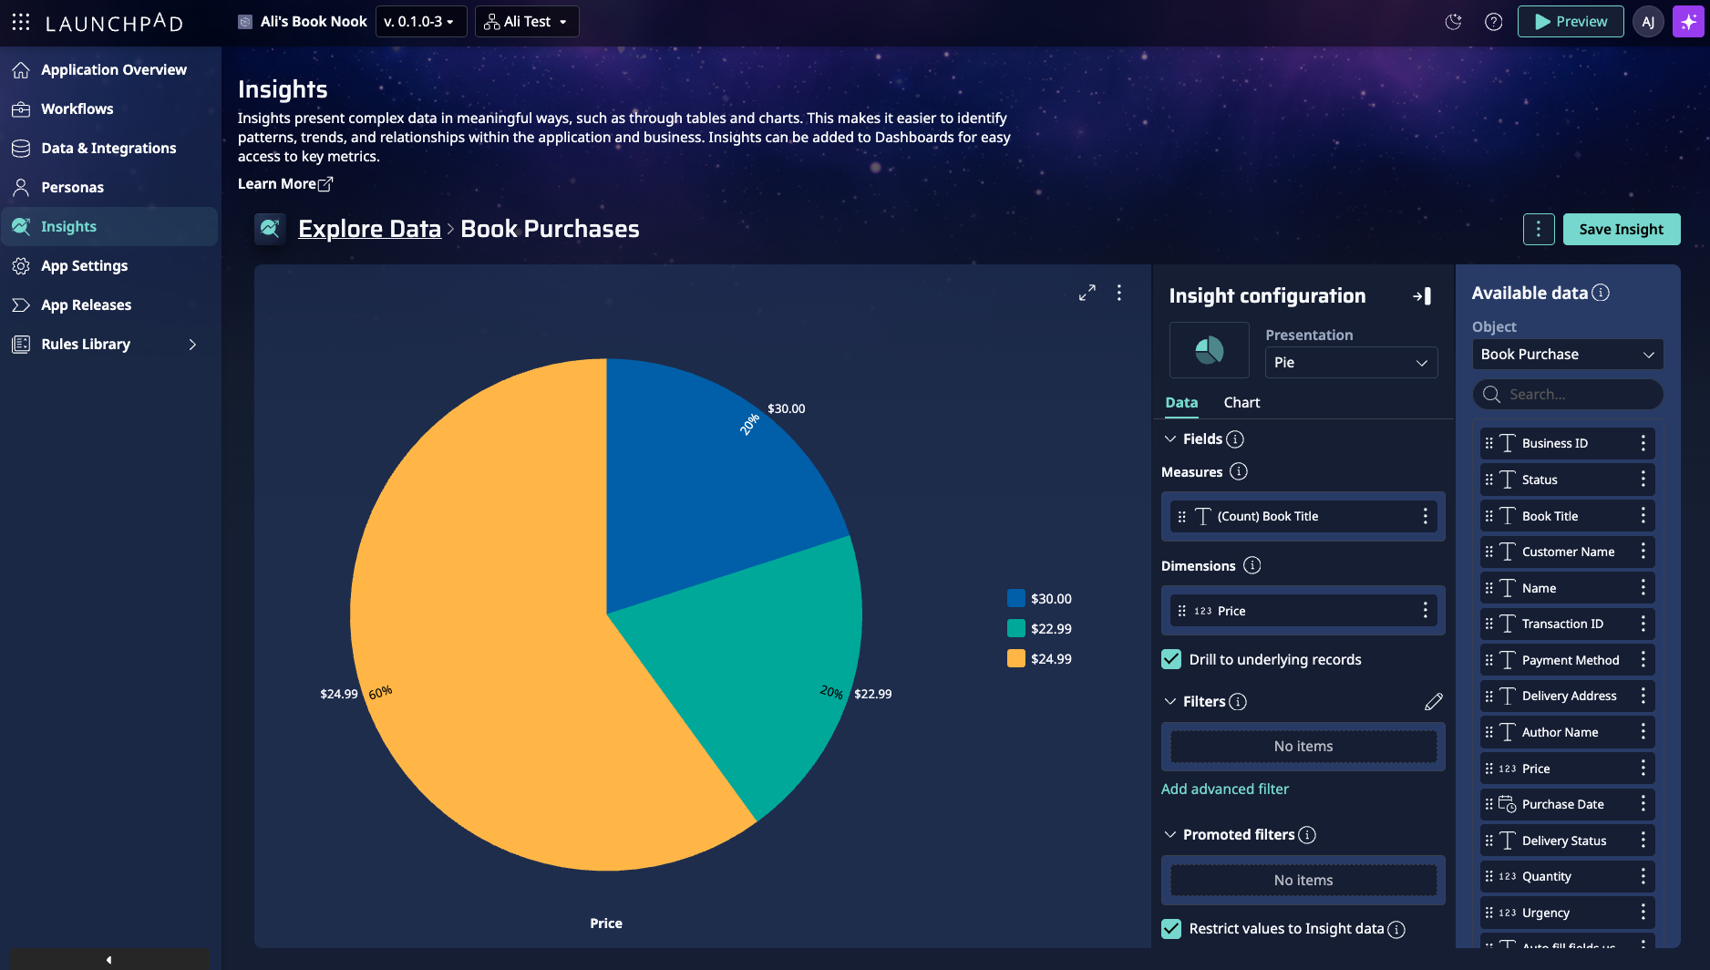Open the app launcher grid icon

[x=20, y=22]
